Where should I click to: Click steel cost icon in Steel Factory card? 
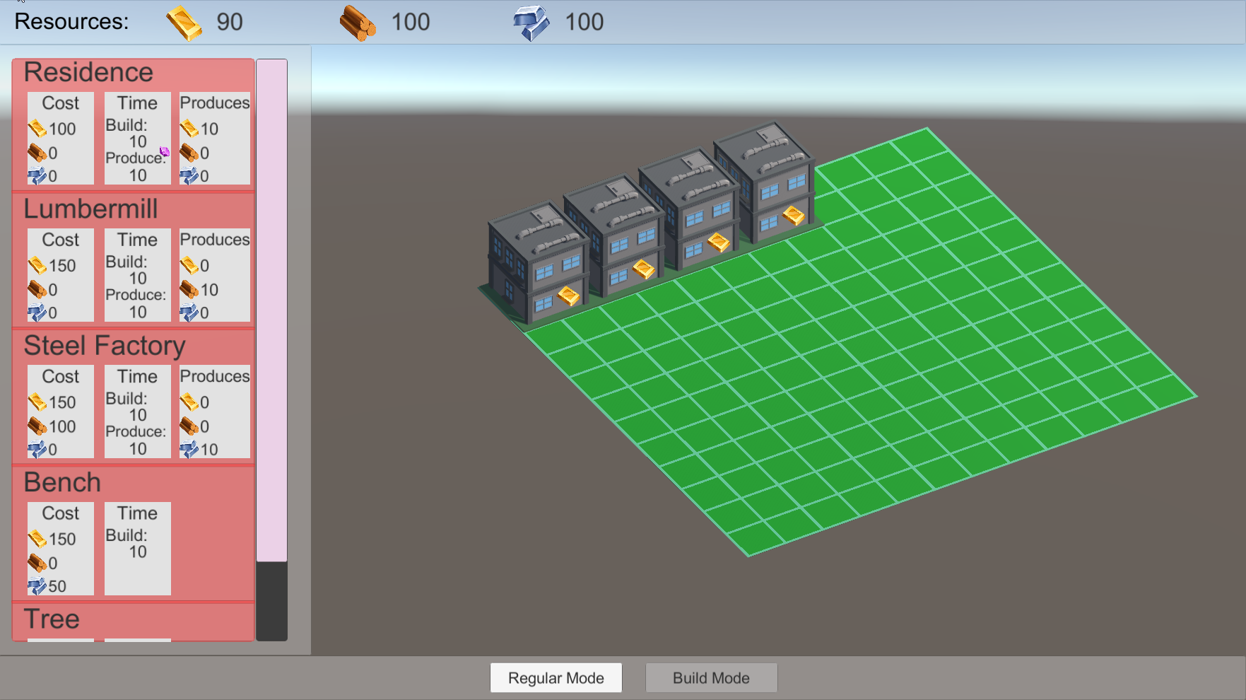37,449
